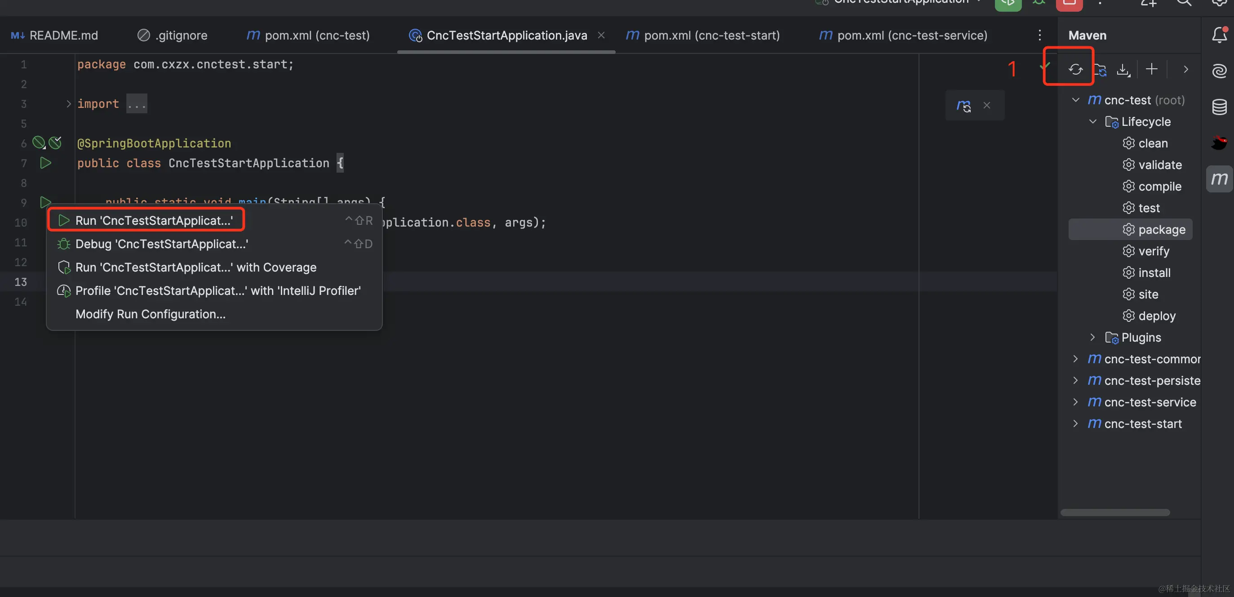Select Run 'CncTestStartApplicat...' menu entry
This screenshot has height=597, width=1234.
pos(153,220)
